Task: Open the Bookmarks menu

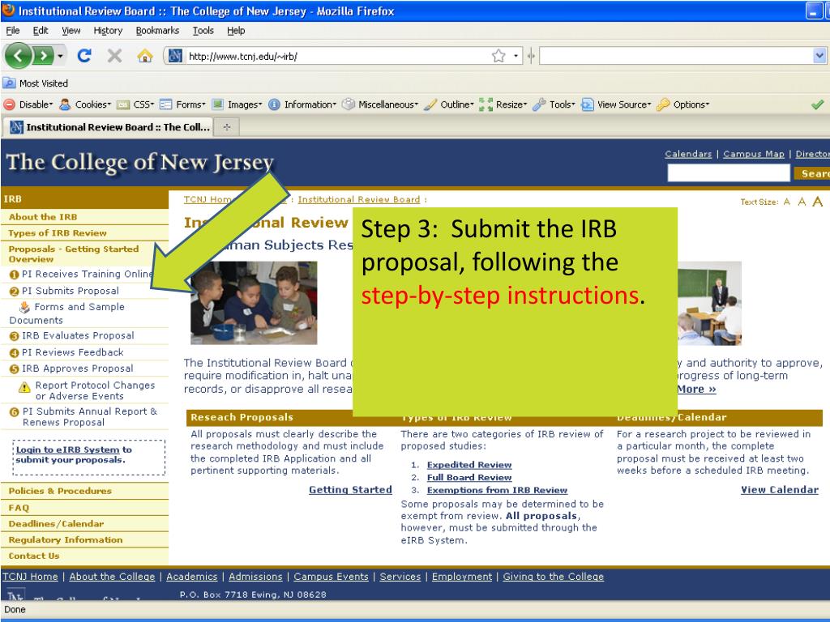Action: click(x=157, y=31)
